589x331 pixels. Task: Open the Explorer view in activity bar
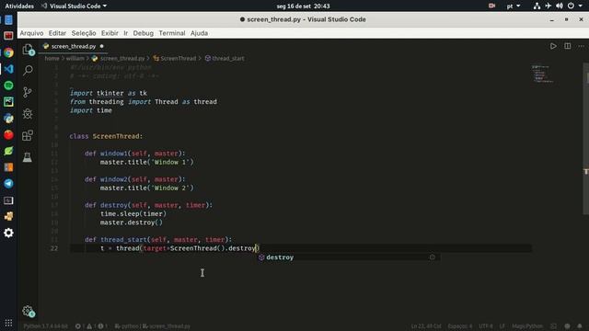pos(28,49)
